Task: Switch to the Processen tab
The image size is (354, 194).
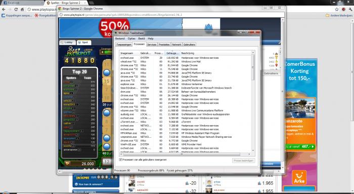Action: [139, 44]
